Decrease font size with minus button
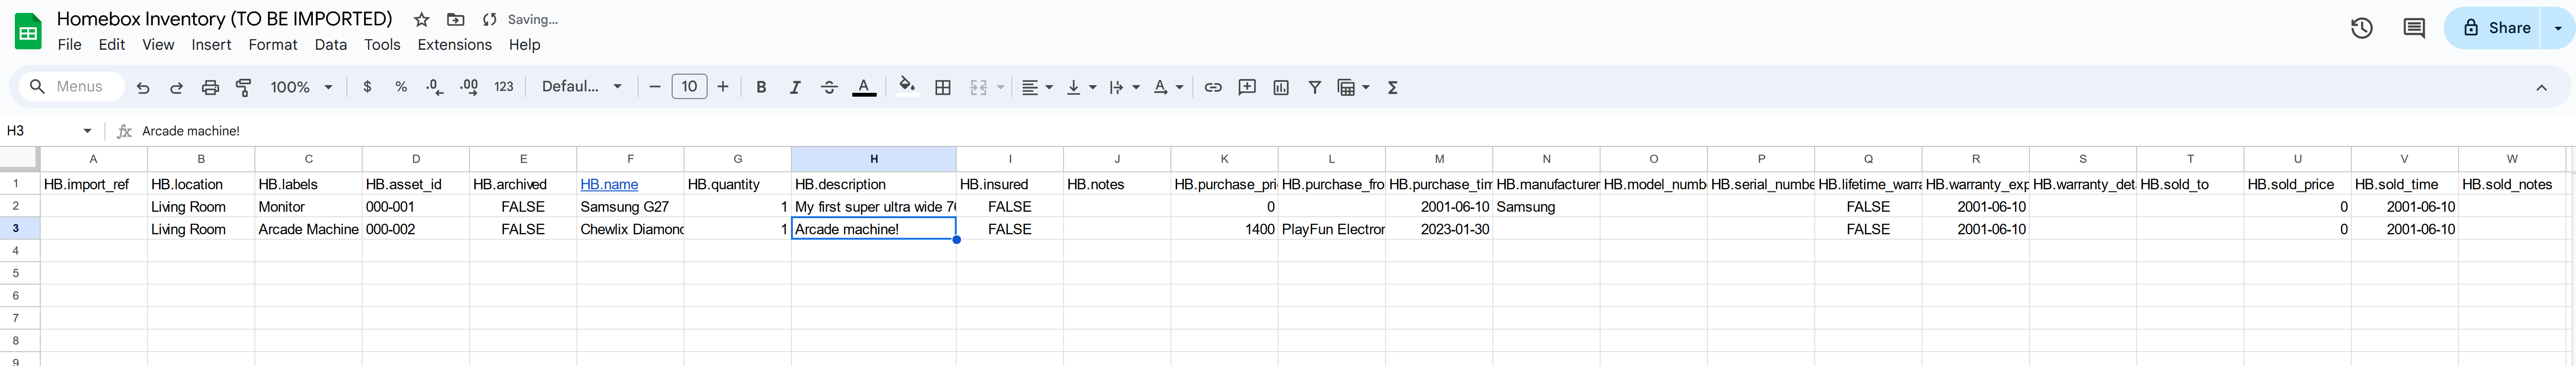This screenshot has height=366, width=2576. coord(655,87)
